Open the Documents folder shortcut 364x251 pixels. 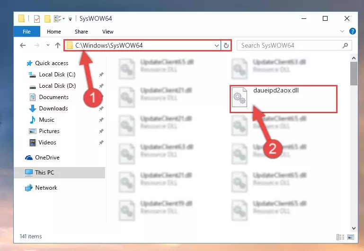tap(53, 97)
